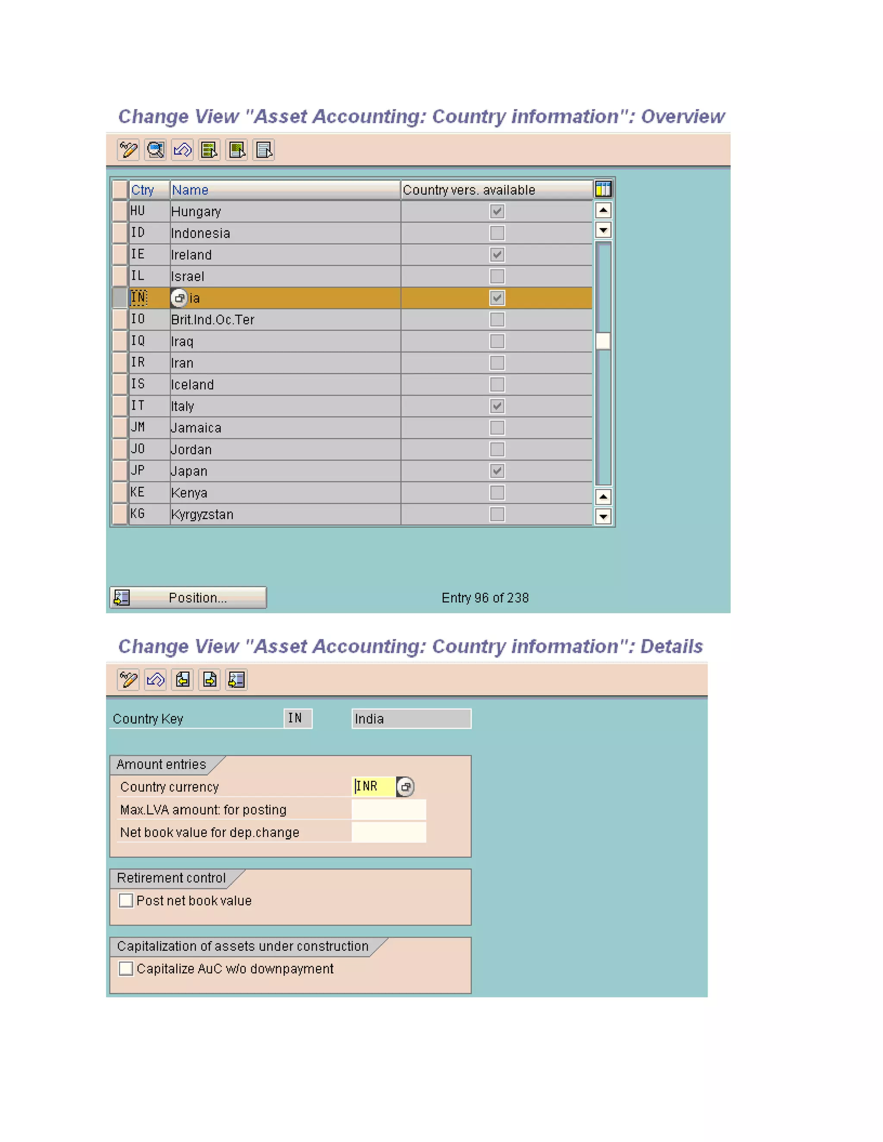The image size is (883, 1142).
Task: Click the Select All icon in Overview toolbar
Action: pos(209,150)
